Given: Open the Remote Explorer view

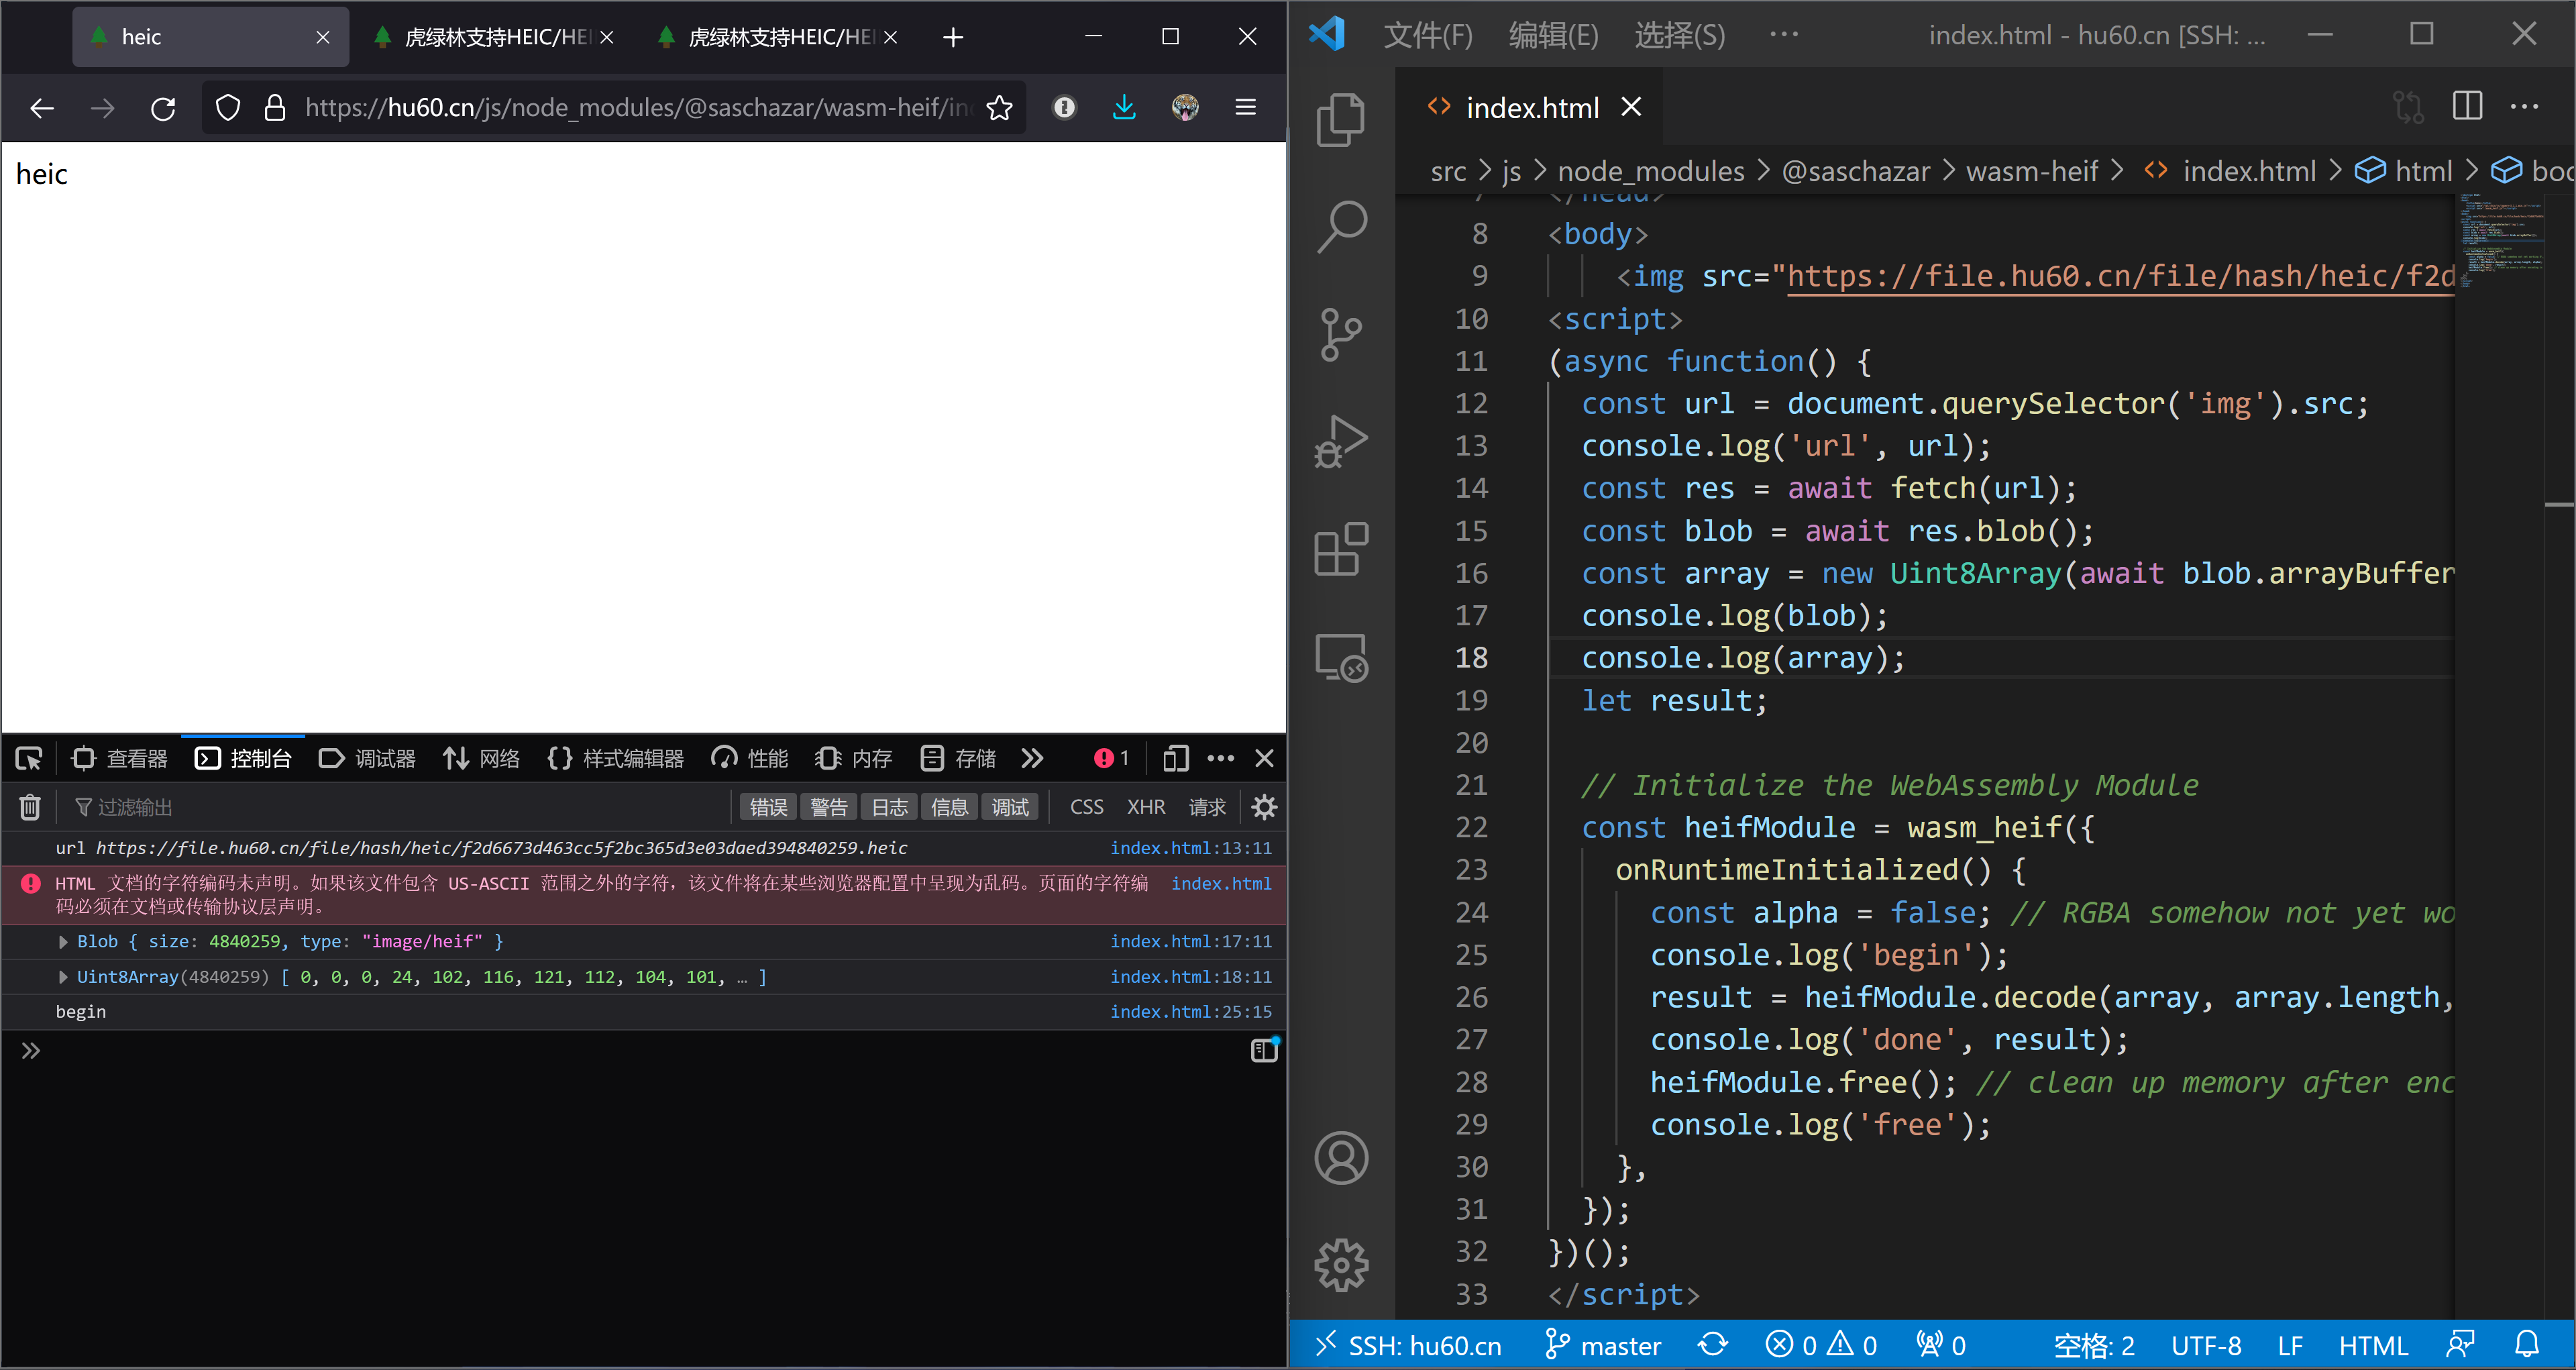Looking at the screenshot, I should tap(1340, 657).
